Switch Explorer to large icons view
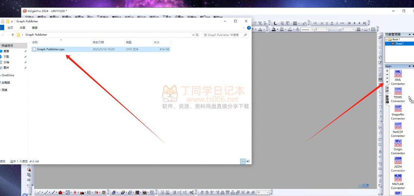The image size is (414, 196). (x=248, y=161)
